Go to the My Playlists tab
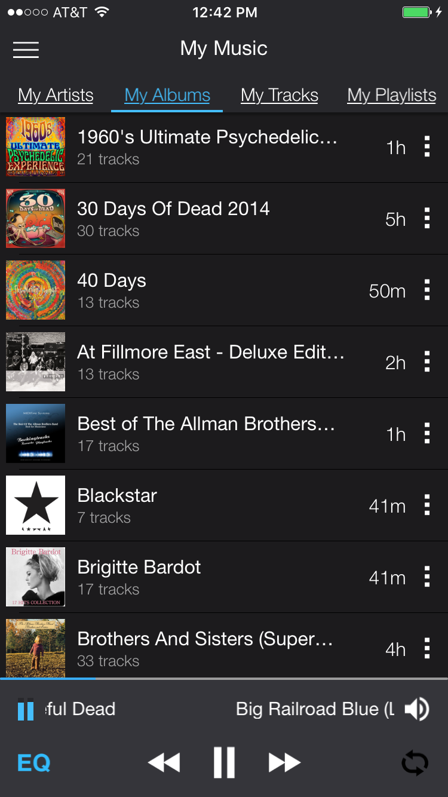 392,95
